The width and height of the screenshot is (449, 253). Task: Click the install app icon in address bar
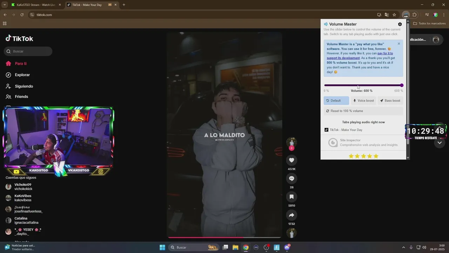pyautogui.click(x=379, y=15)
